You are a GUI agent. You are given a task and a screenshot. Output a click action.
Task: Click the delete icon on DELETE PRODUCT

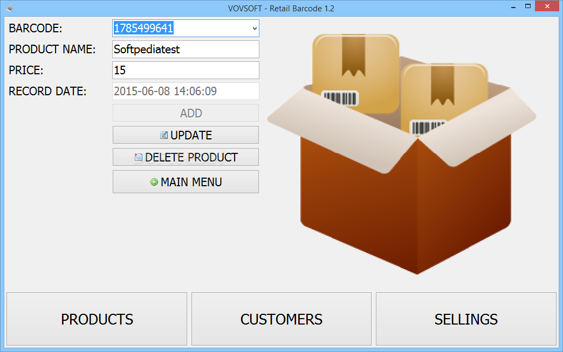point(138,157)
